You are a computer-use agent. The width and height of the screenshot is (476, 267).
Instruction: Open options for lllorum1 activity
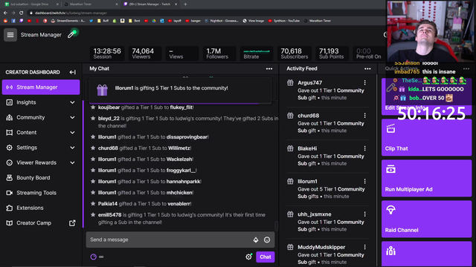[x=364, y=181]
